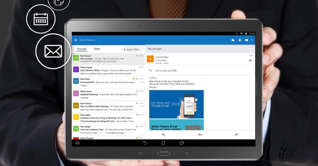
Task: Archive the email via archive icon
Action: click(x=246, y=40)
